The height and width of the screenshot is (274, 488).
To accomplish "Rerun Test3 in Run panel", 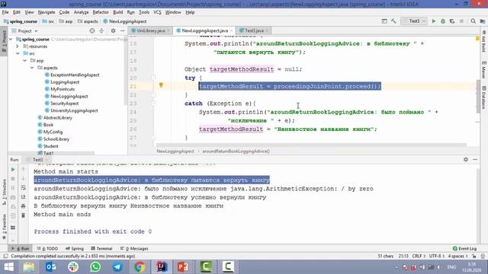I will (13, 170).
